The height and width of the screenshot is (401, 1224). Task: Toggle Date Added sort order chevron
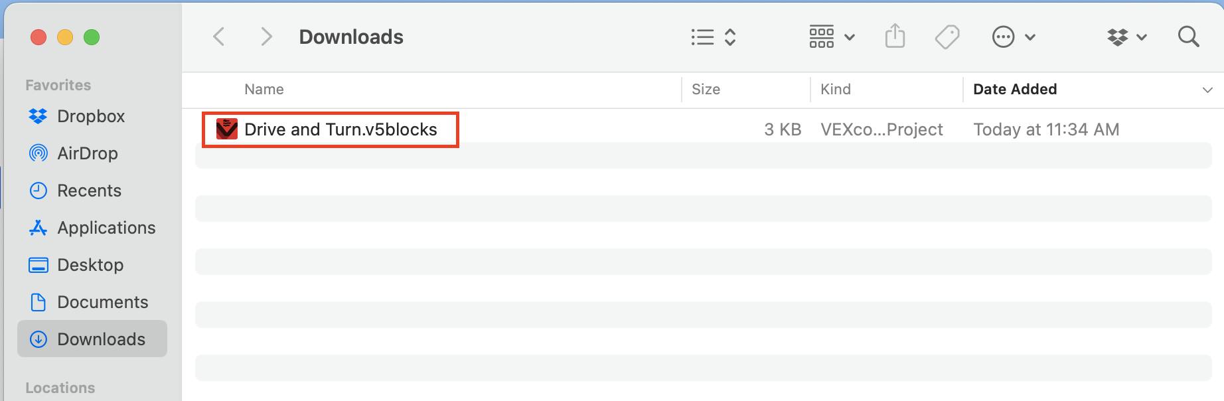tap(1207, 90)
